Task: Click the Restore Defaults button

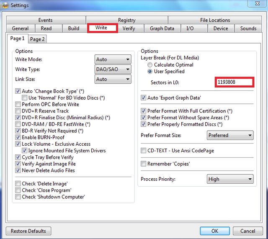Action: [28, 231]
